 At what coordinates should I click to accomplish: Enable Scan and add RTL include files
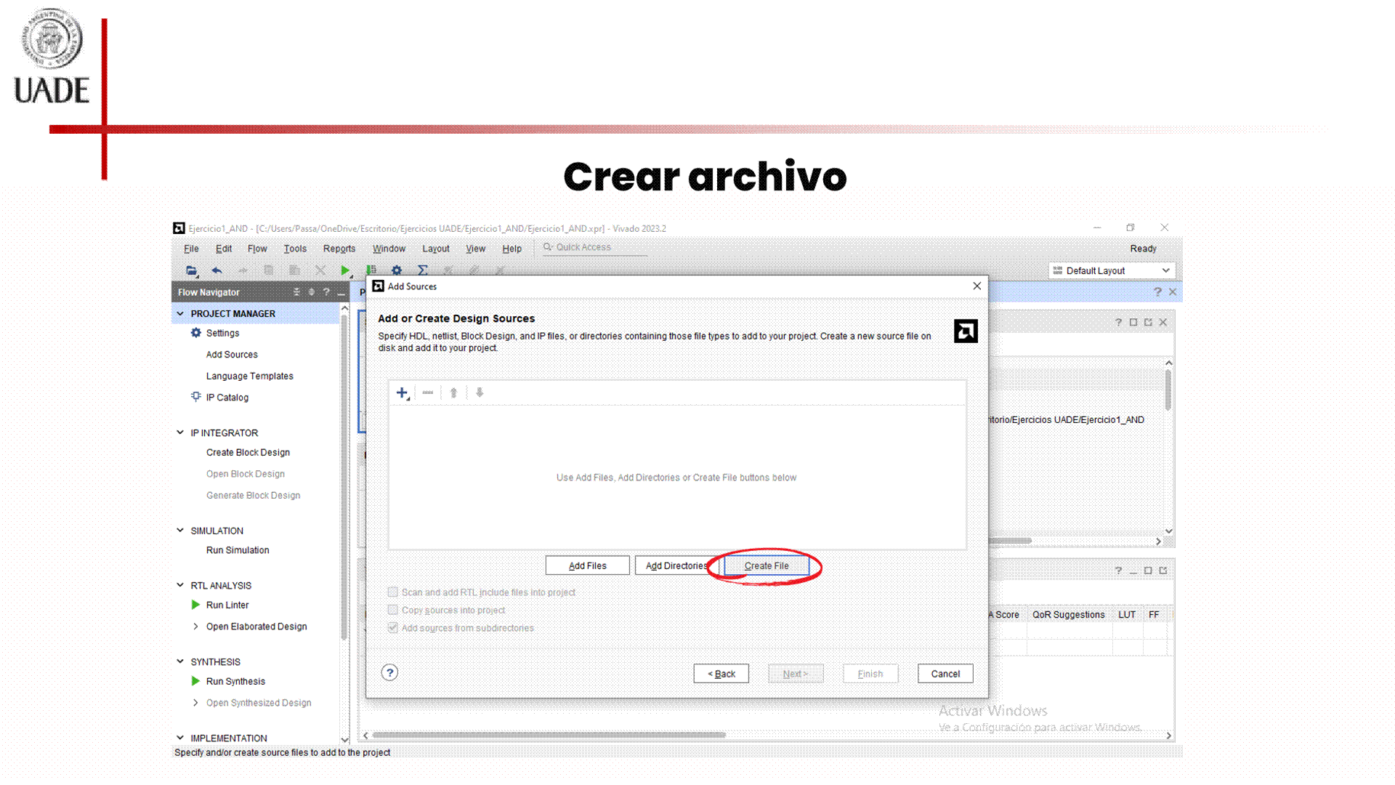tap(393, 592)
